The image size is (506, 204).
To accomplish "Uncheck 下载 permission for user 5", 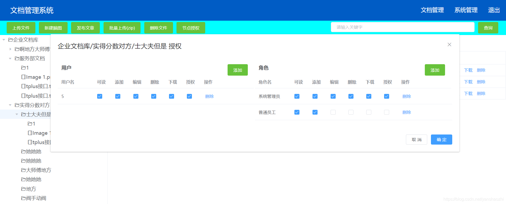I will point(171,96).
